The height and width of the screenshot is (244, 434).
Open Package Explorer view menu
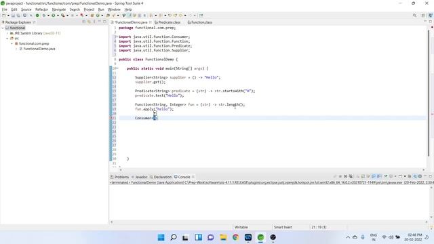[94, 22]
